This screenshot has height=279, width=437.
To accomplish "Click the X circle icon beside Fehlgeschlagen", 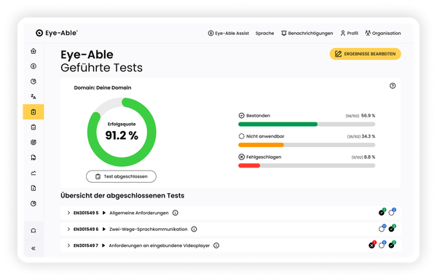I will [x=241, y=157].
